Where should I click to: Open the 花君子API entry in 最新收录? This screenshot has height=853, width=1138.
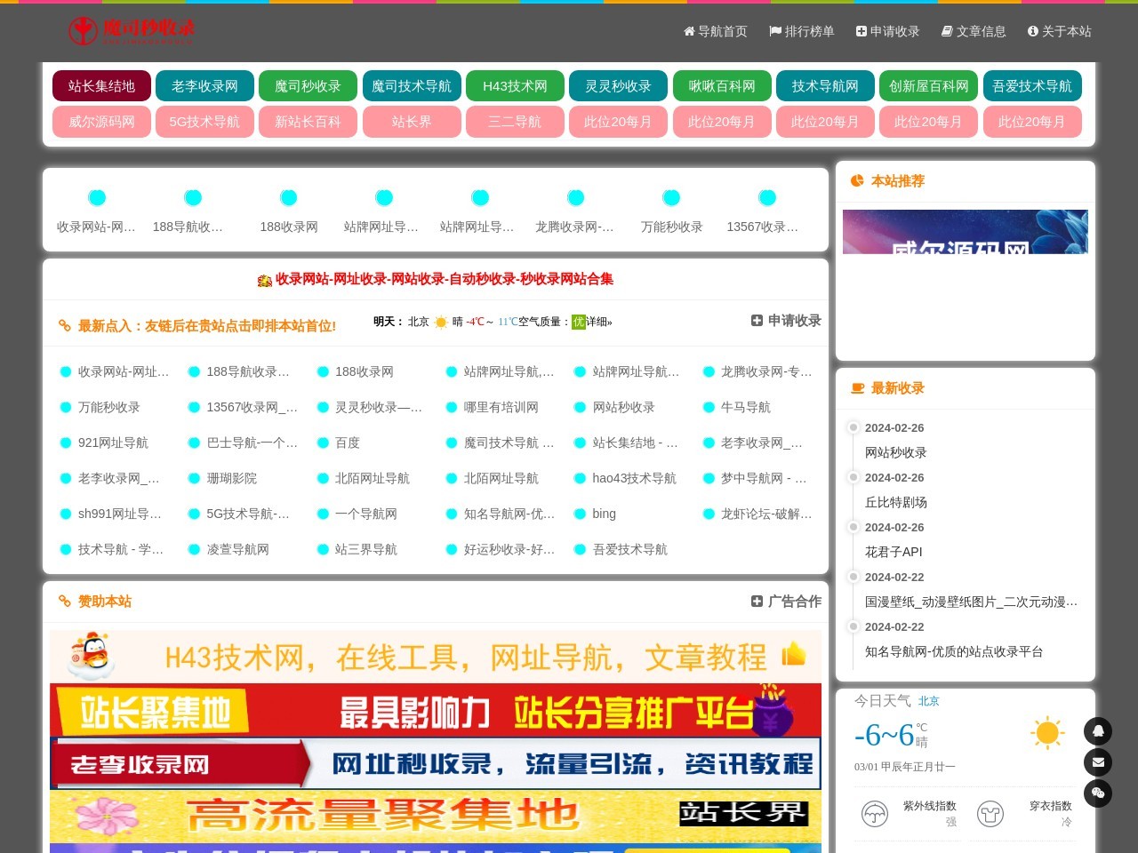click(x=894, y=552)
